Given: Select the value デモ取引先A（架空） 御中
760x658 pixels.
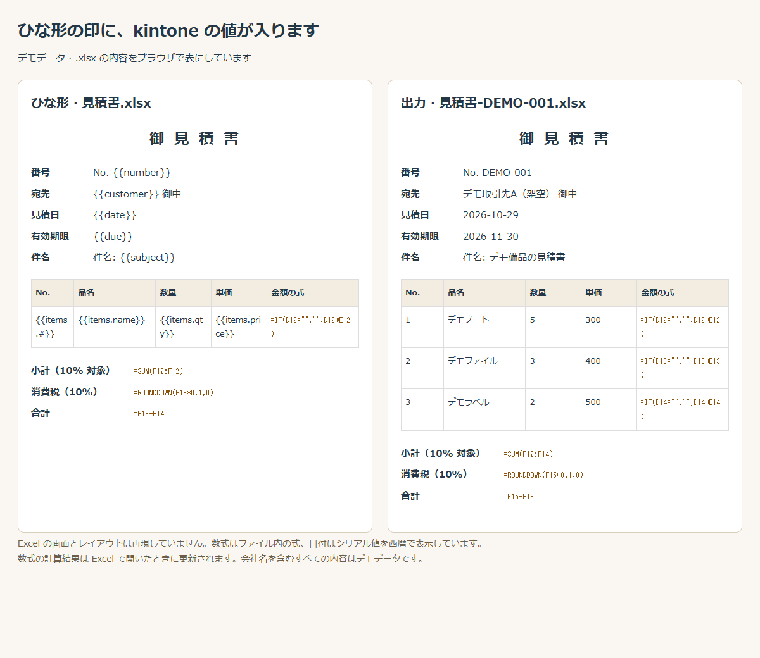Looking at the screenshot, I should 520,194.
